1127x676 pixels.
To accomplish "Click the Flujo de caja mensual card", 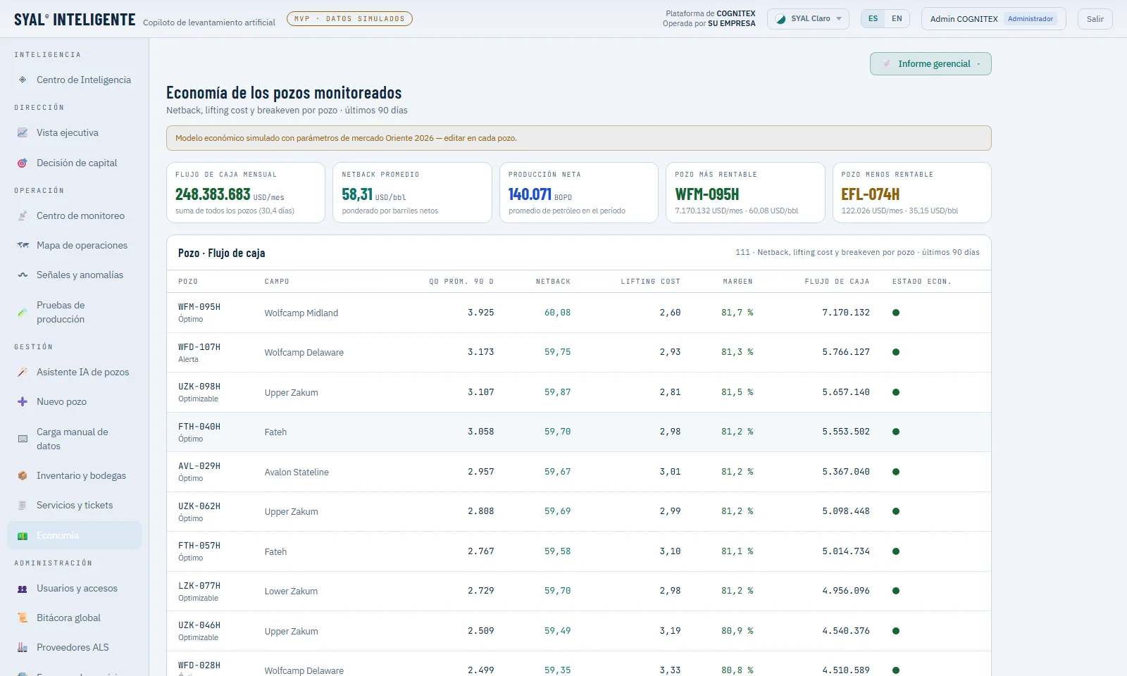I will [246, 193].
